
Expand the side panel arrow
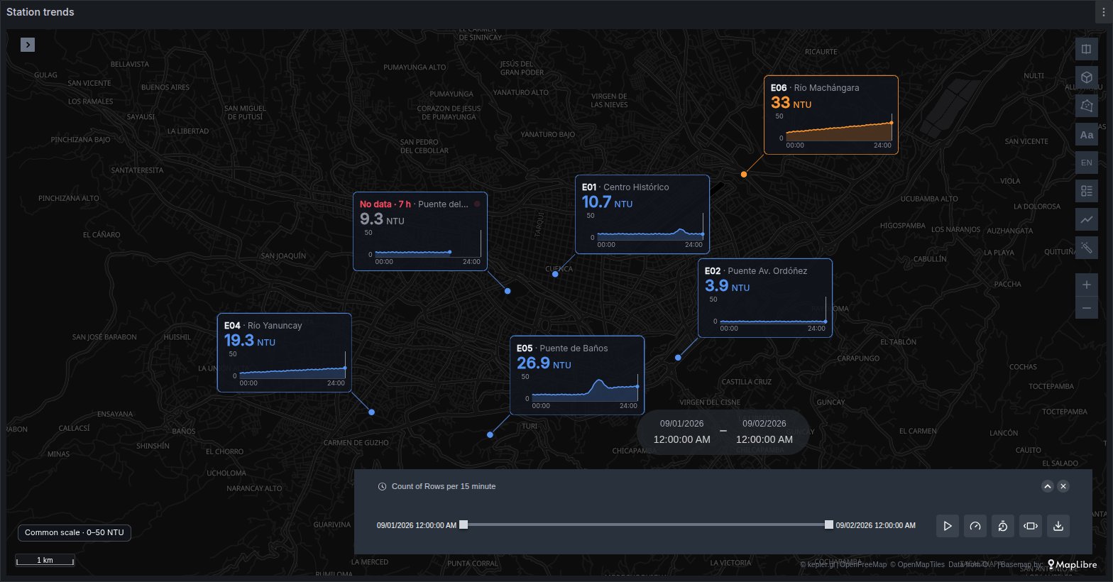click(x=28, y=45)
